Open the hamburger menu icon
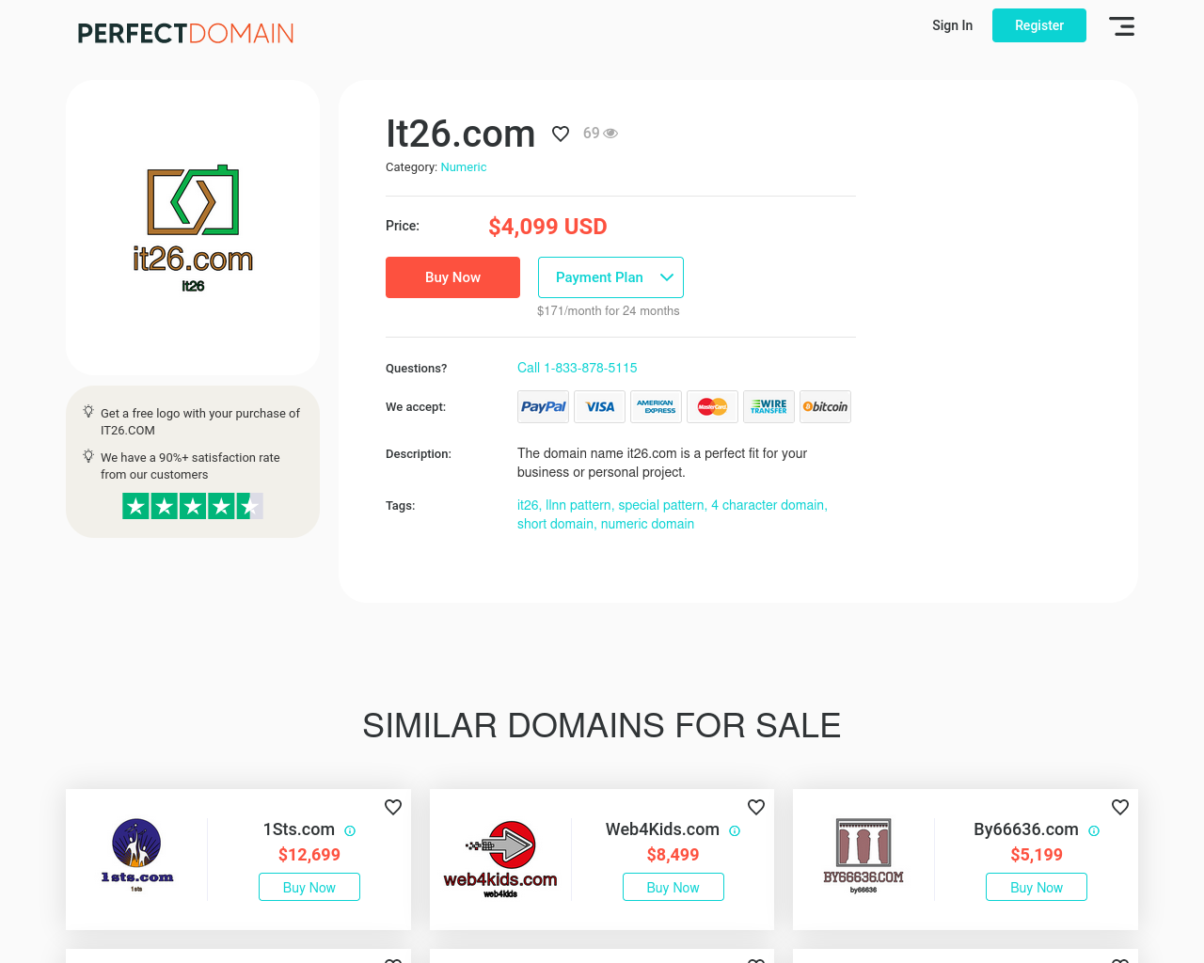 coord(1121,26)
